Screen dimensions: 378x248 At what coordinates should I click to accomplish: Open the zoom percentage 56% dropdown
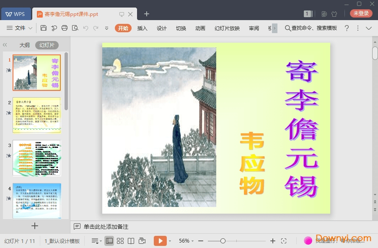coord(186,241)
